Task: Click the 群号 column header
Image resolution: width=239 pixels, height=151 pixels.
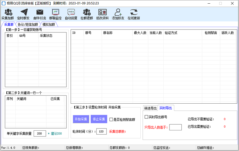Action: coord(93,33)
